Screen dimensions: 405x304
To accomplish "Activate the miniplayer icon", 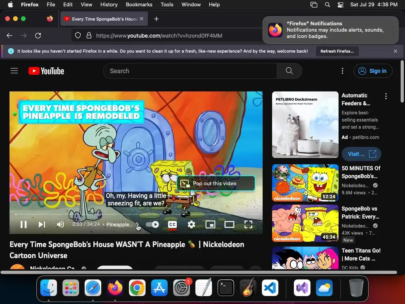I will 210,224.
